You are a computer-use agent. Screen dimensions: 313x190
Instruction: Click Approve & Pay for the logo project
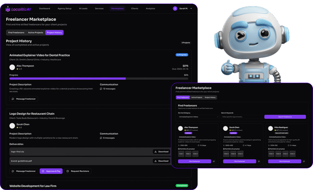pyautogui.click(x=51, y=171)
